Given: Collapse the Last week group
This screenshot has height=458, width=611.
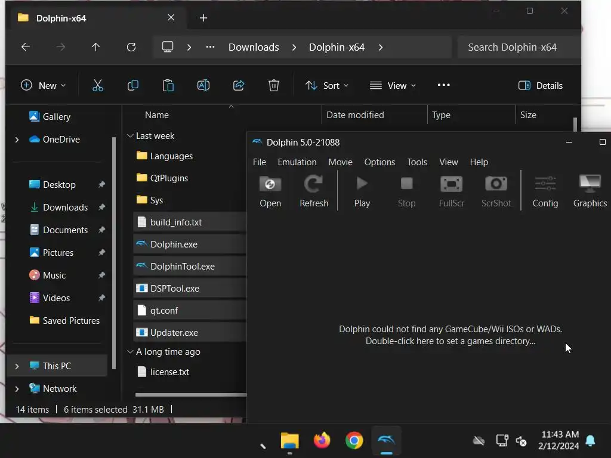Looking at the screenshot, I should pyautogui.click(x=130, y=135).
